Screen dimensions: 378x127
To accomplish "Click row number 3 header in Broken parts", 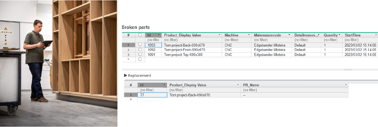I will click(128, 54).
